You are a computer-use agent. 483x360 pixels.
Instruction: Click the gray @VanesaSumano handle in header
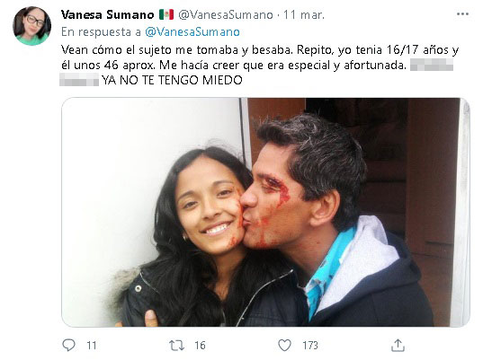(x=226, y=14)
